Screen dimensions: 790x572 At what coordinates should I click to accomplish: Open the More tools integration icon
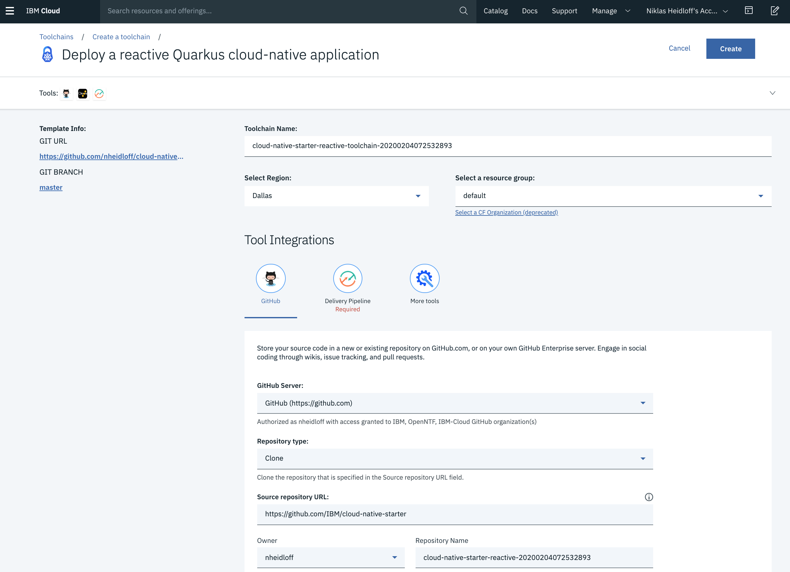pos(424,278)
